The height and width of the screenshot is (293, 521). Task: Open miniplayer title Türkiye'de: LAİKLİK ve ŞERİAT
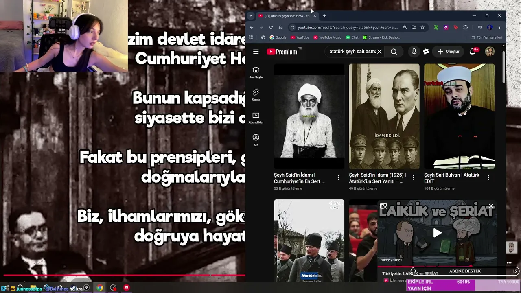(x=410, y=274)
